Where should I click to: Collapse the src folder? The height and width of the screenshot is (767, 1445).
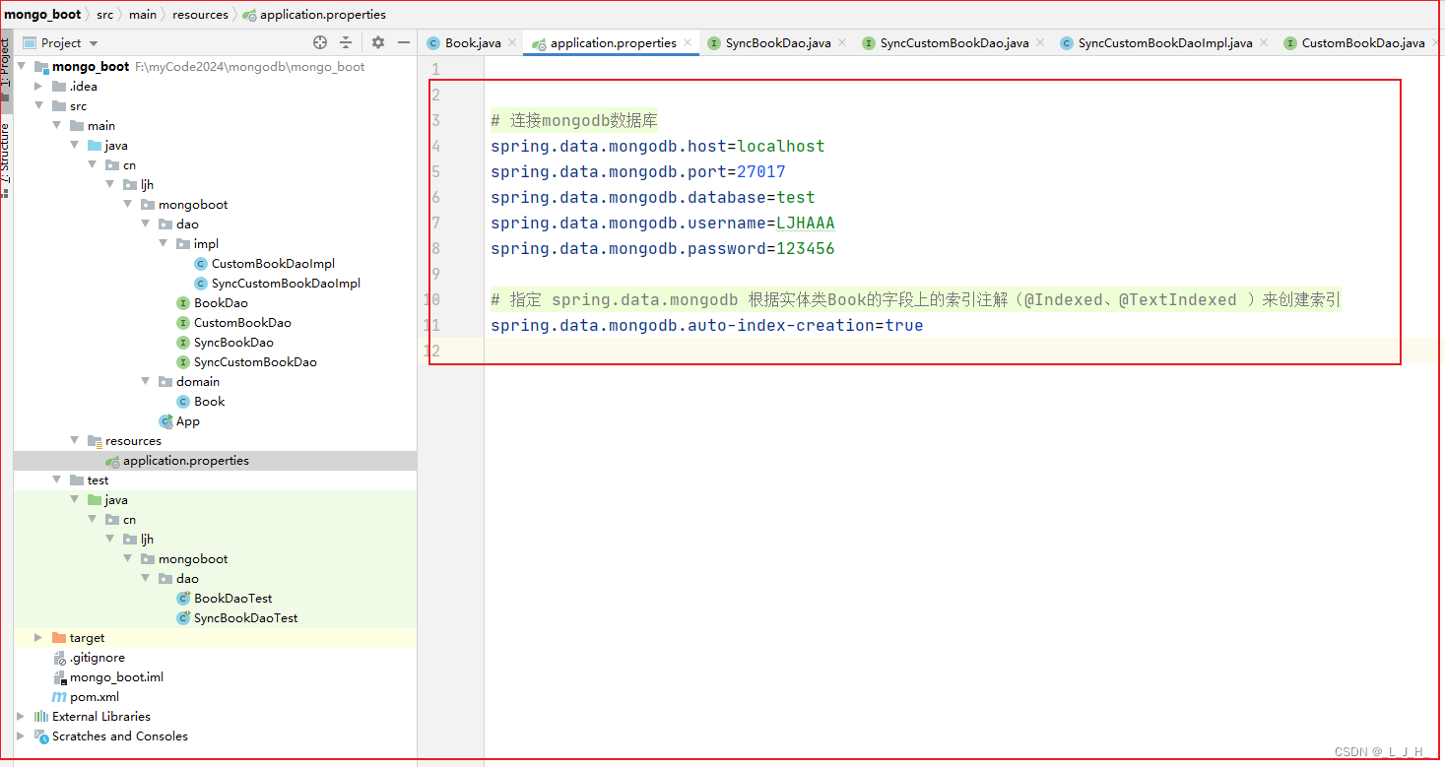tap(39, 105)
